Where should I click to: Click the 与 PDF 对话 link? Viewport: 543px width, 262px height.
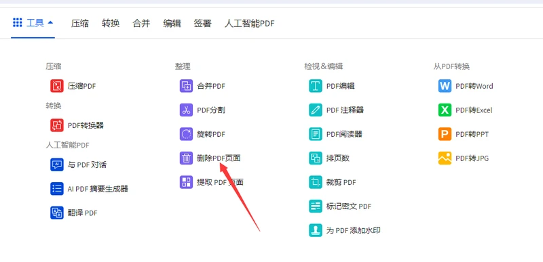coord(87,165)
